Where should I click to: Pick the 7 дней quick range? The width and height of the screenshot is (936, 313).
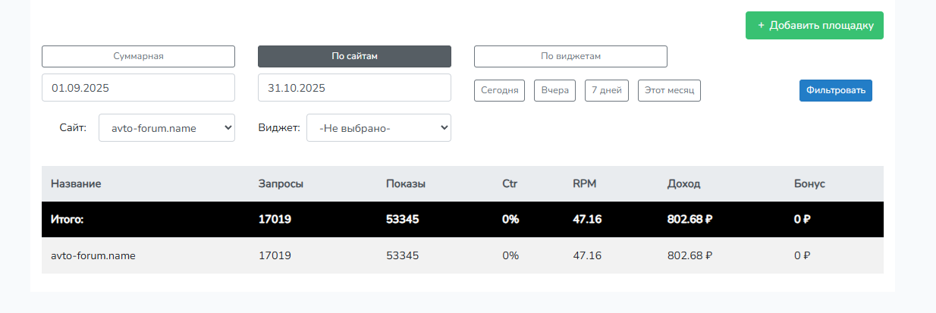(606, 90)
